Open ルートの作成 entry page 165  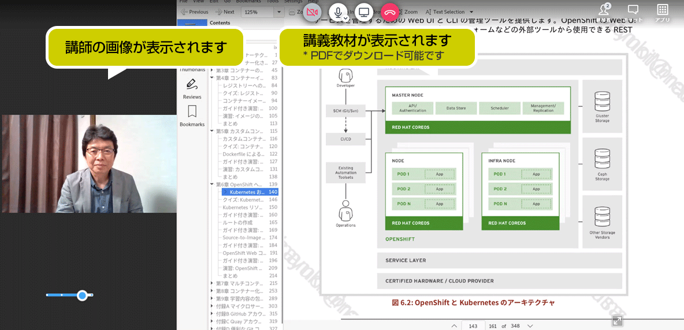click(250, 223)
